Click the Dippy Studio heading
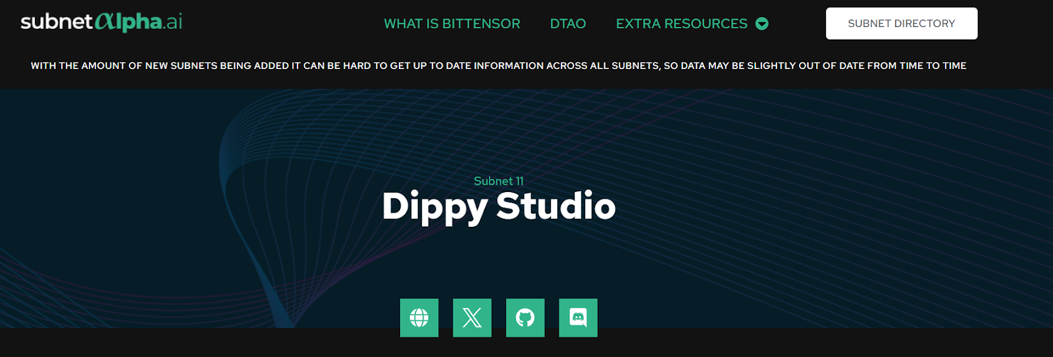This screenshot has width=1053, height=357. pyautogui.click(x=499, y=207)
